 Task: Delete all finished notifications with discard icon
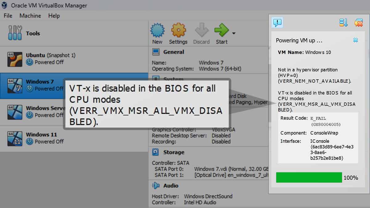(359, 22)
